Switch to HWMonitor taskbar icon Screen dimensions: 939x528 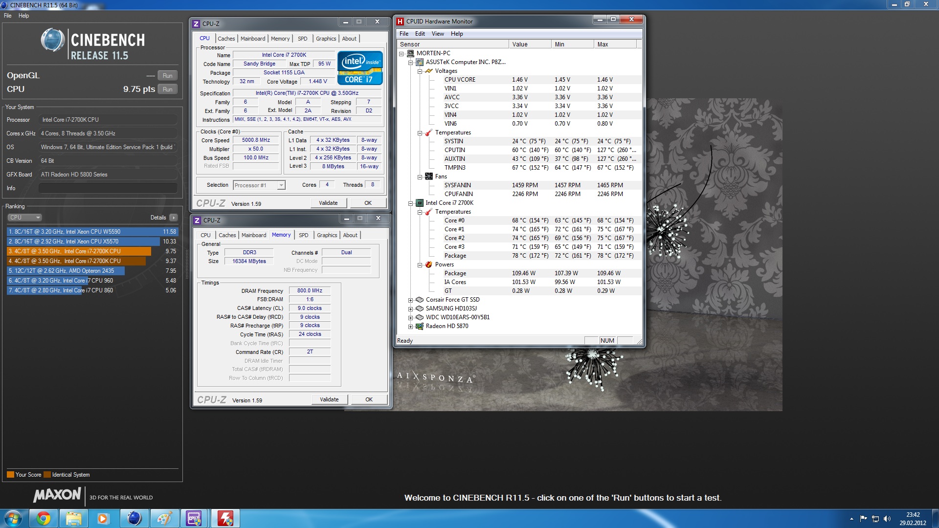[x=225, y=518]
